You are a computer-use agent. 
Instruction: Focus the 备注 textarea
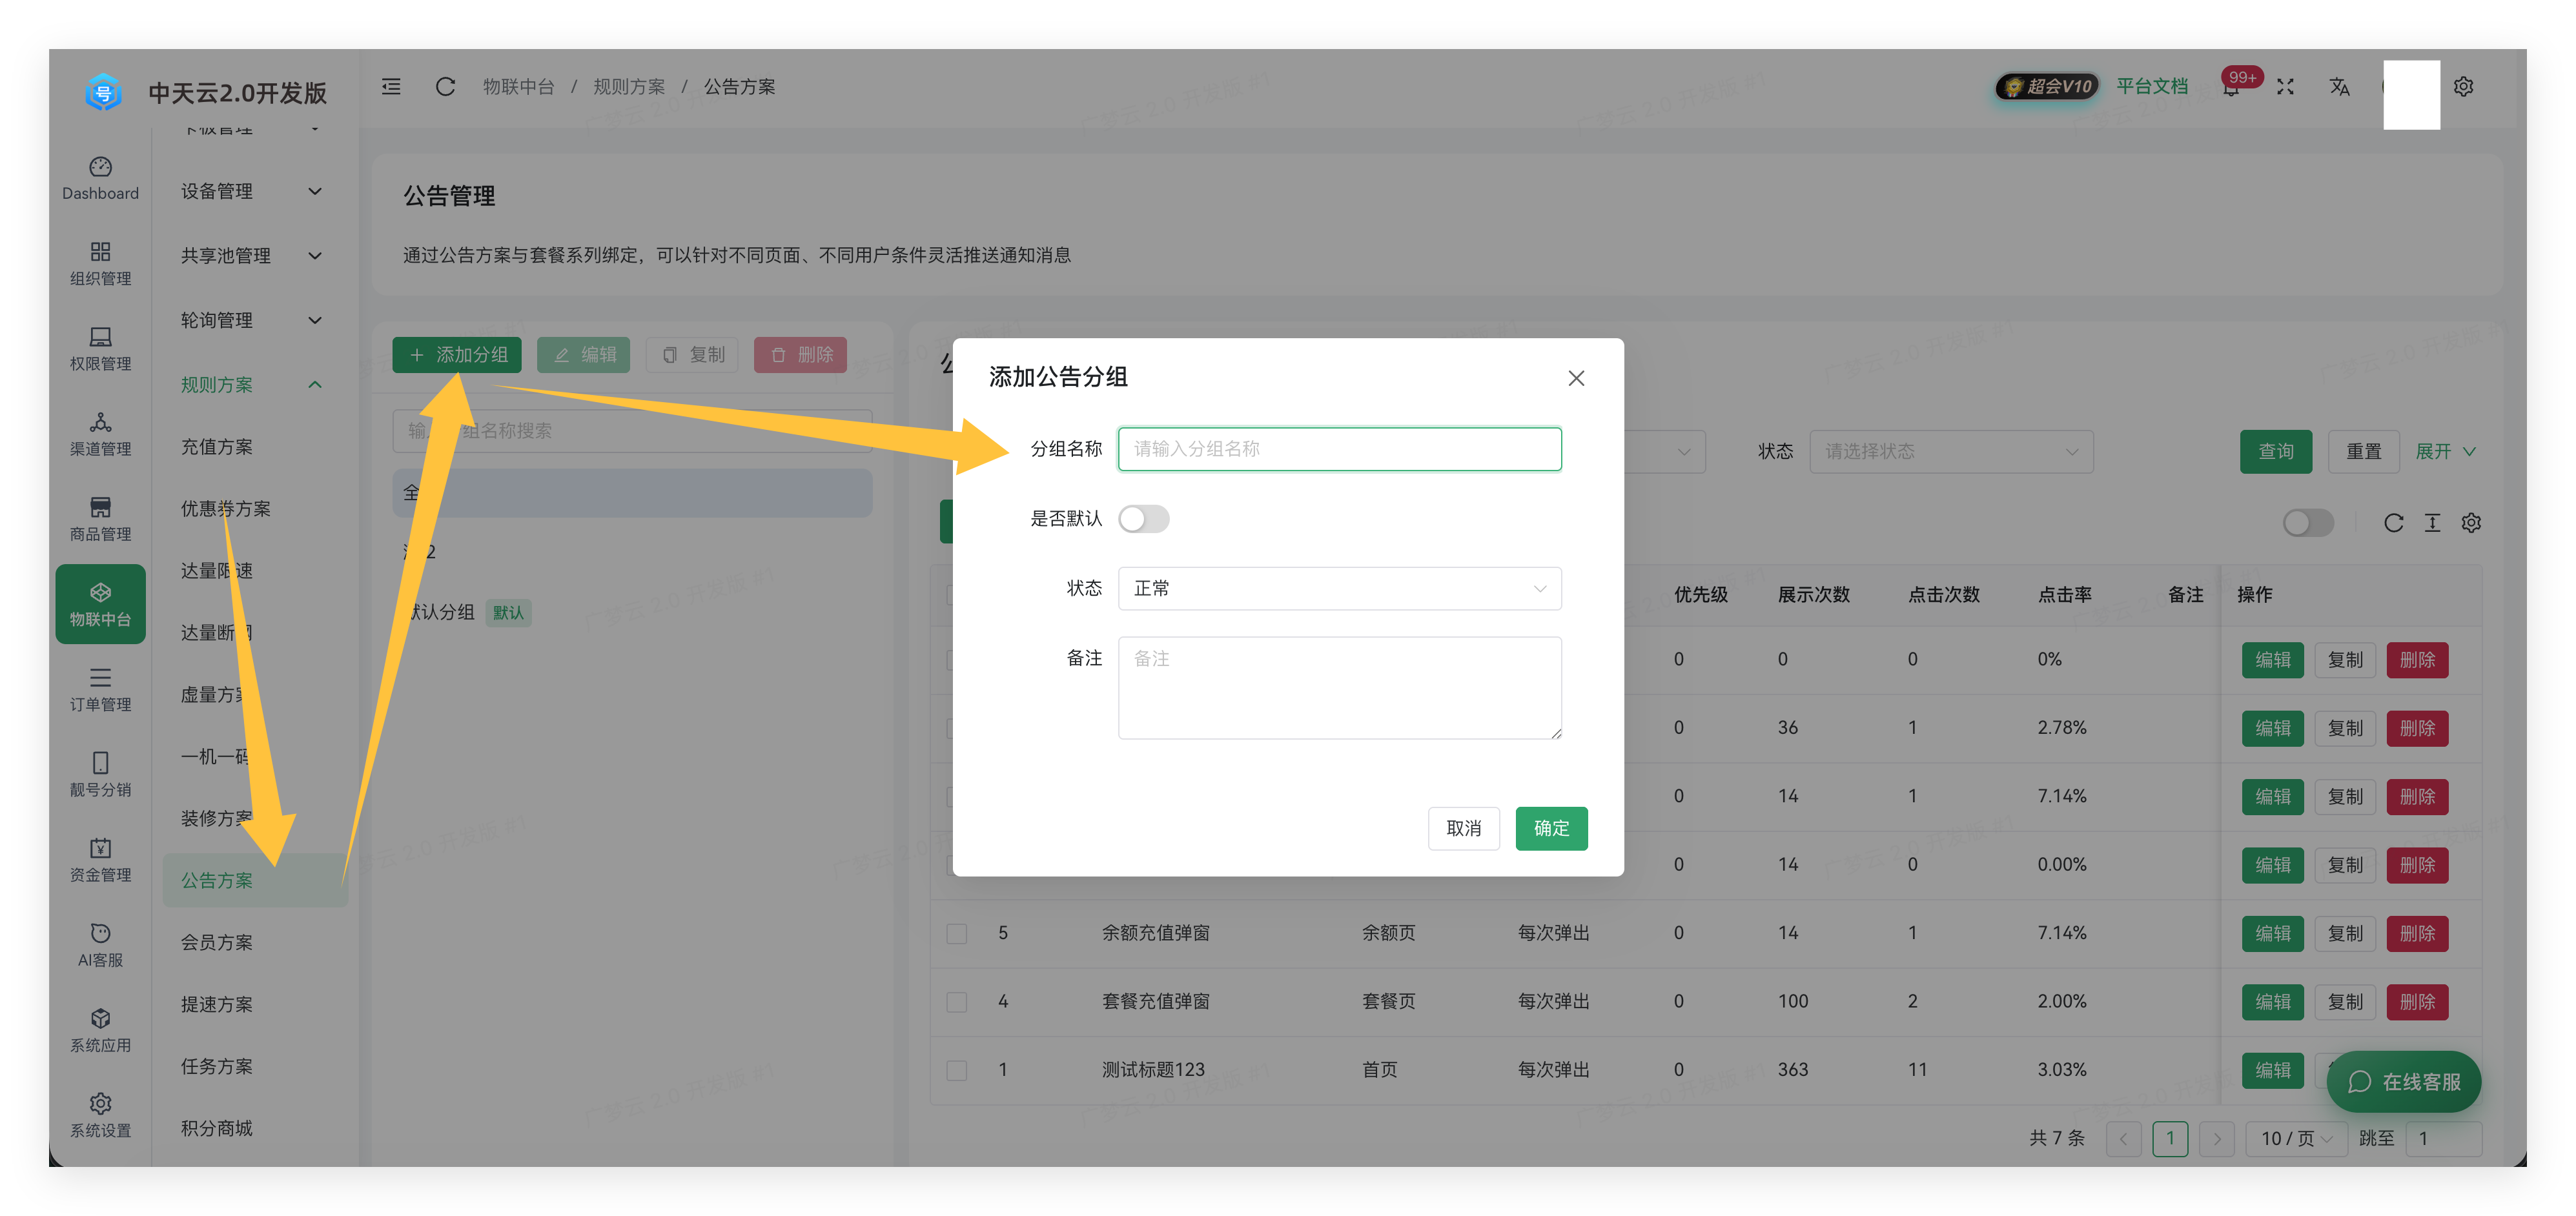tap(1339, 688)
